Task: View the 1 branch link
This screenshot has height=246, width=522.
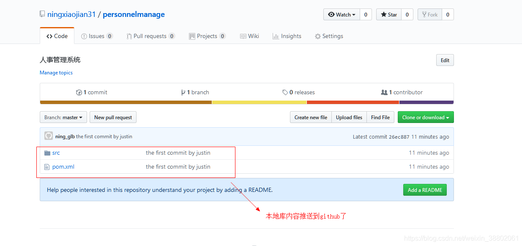Action: click(195, 92)
